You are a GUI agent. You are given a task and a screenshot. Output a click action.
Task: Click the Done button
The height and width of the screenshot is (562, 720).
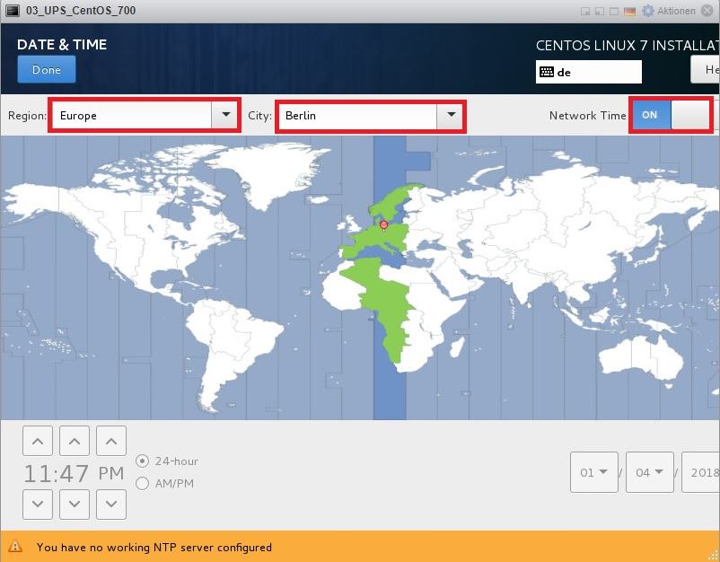[47, 69]
